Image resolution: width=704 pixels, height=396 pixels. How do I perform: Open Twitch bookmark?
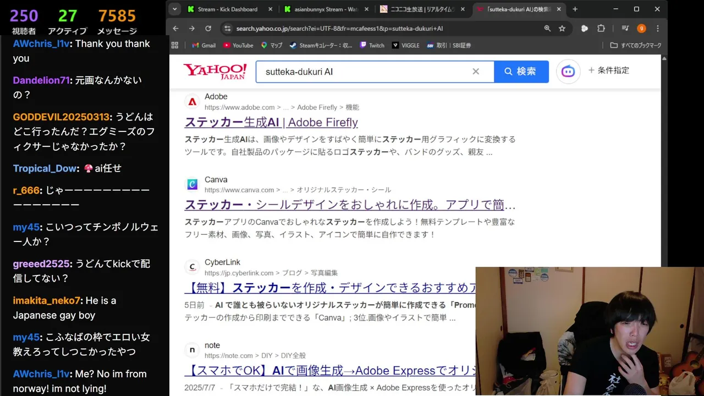coord(372,45)
